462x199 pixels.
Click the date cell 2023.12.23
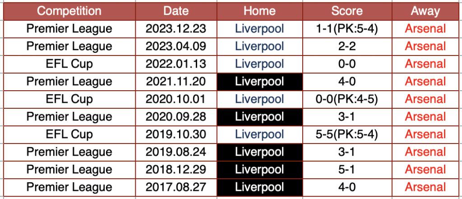coord(176,29)
